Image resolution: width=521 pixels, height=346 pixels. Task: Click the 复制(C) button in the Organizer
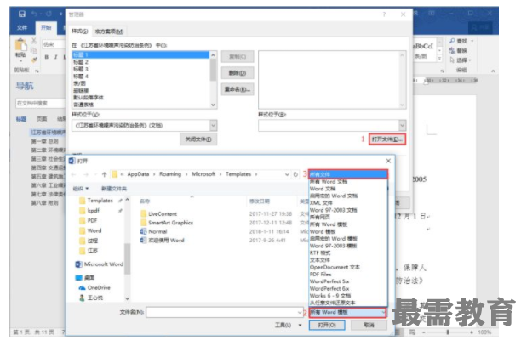pyautogui.click(x=238, y=57)
